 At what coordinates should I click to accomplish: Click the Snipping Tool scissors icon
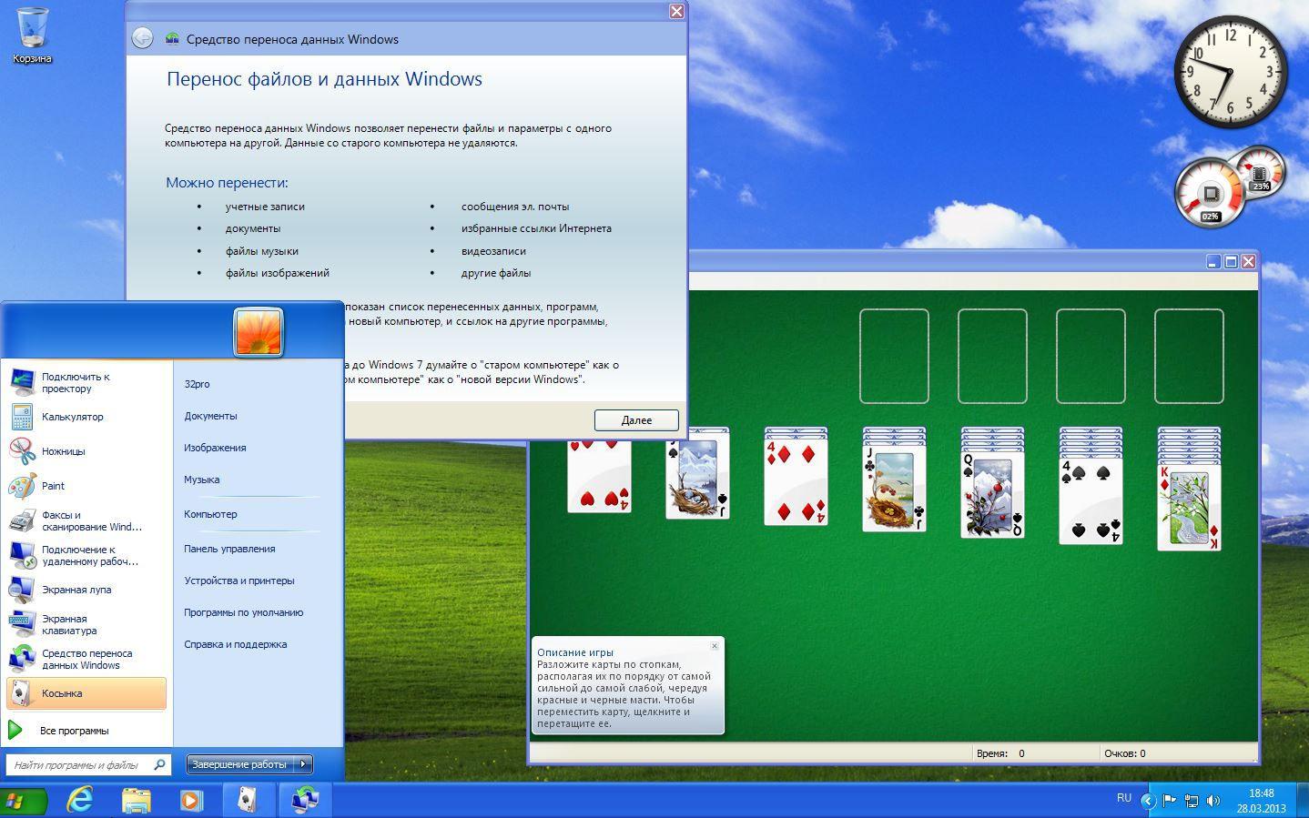click(x=22, y=451)
